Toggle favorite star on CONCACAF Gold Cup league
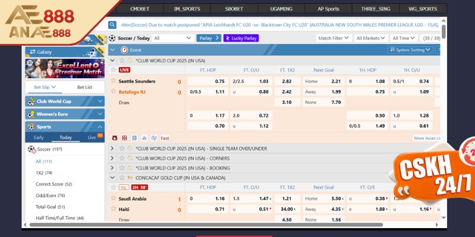Viewport: 475px width, 237px height. pyautogui.click(x=122, y=177)
